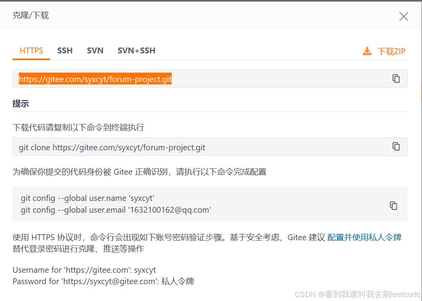Click the 下载ZIP link
Image resolution: width=422 pixels, height=301 pixels.
[391, 51]
